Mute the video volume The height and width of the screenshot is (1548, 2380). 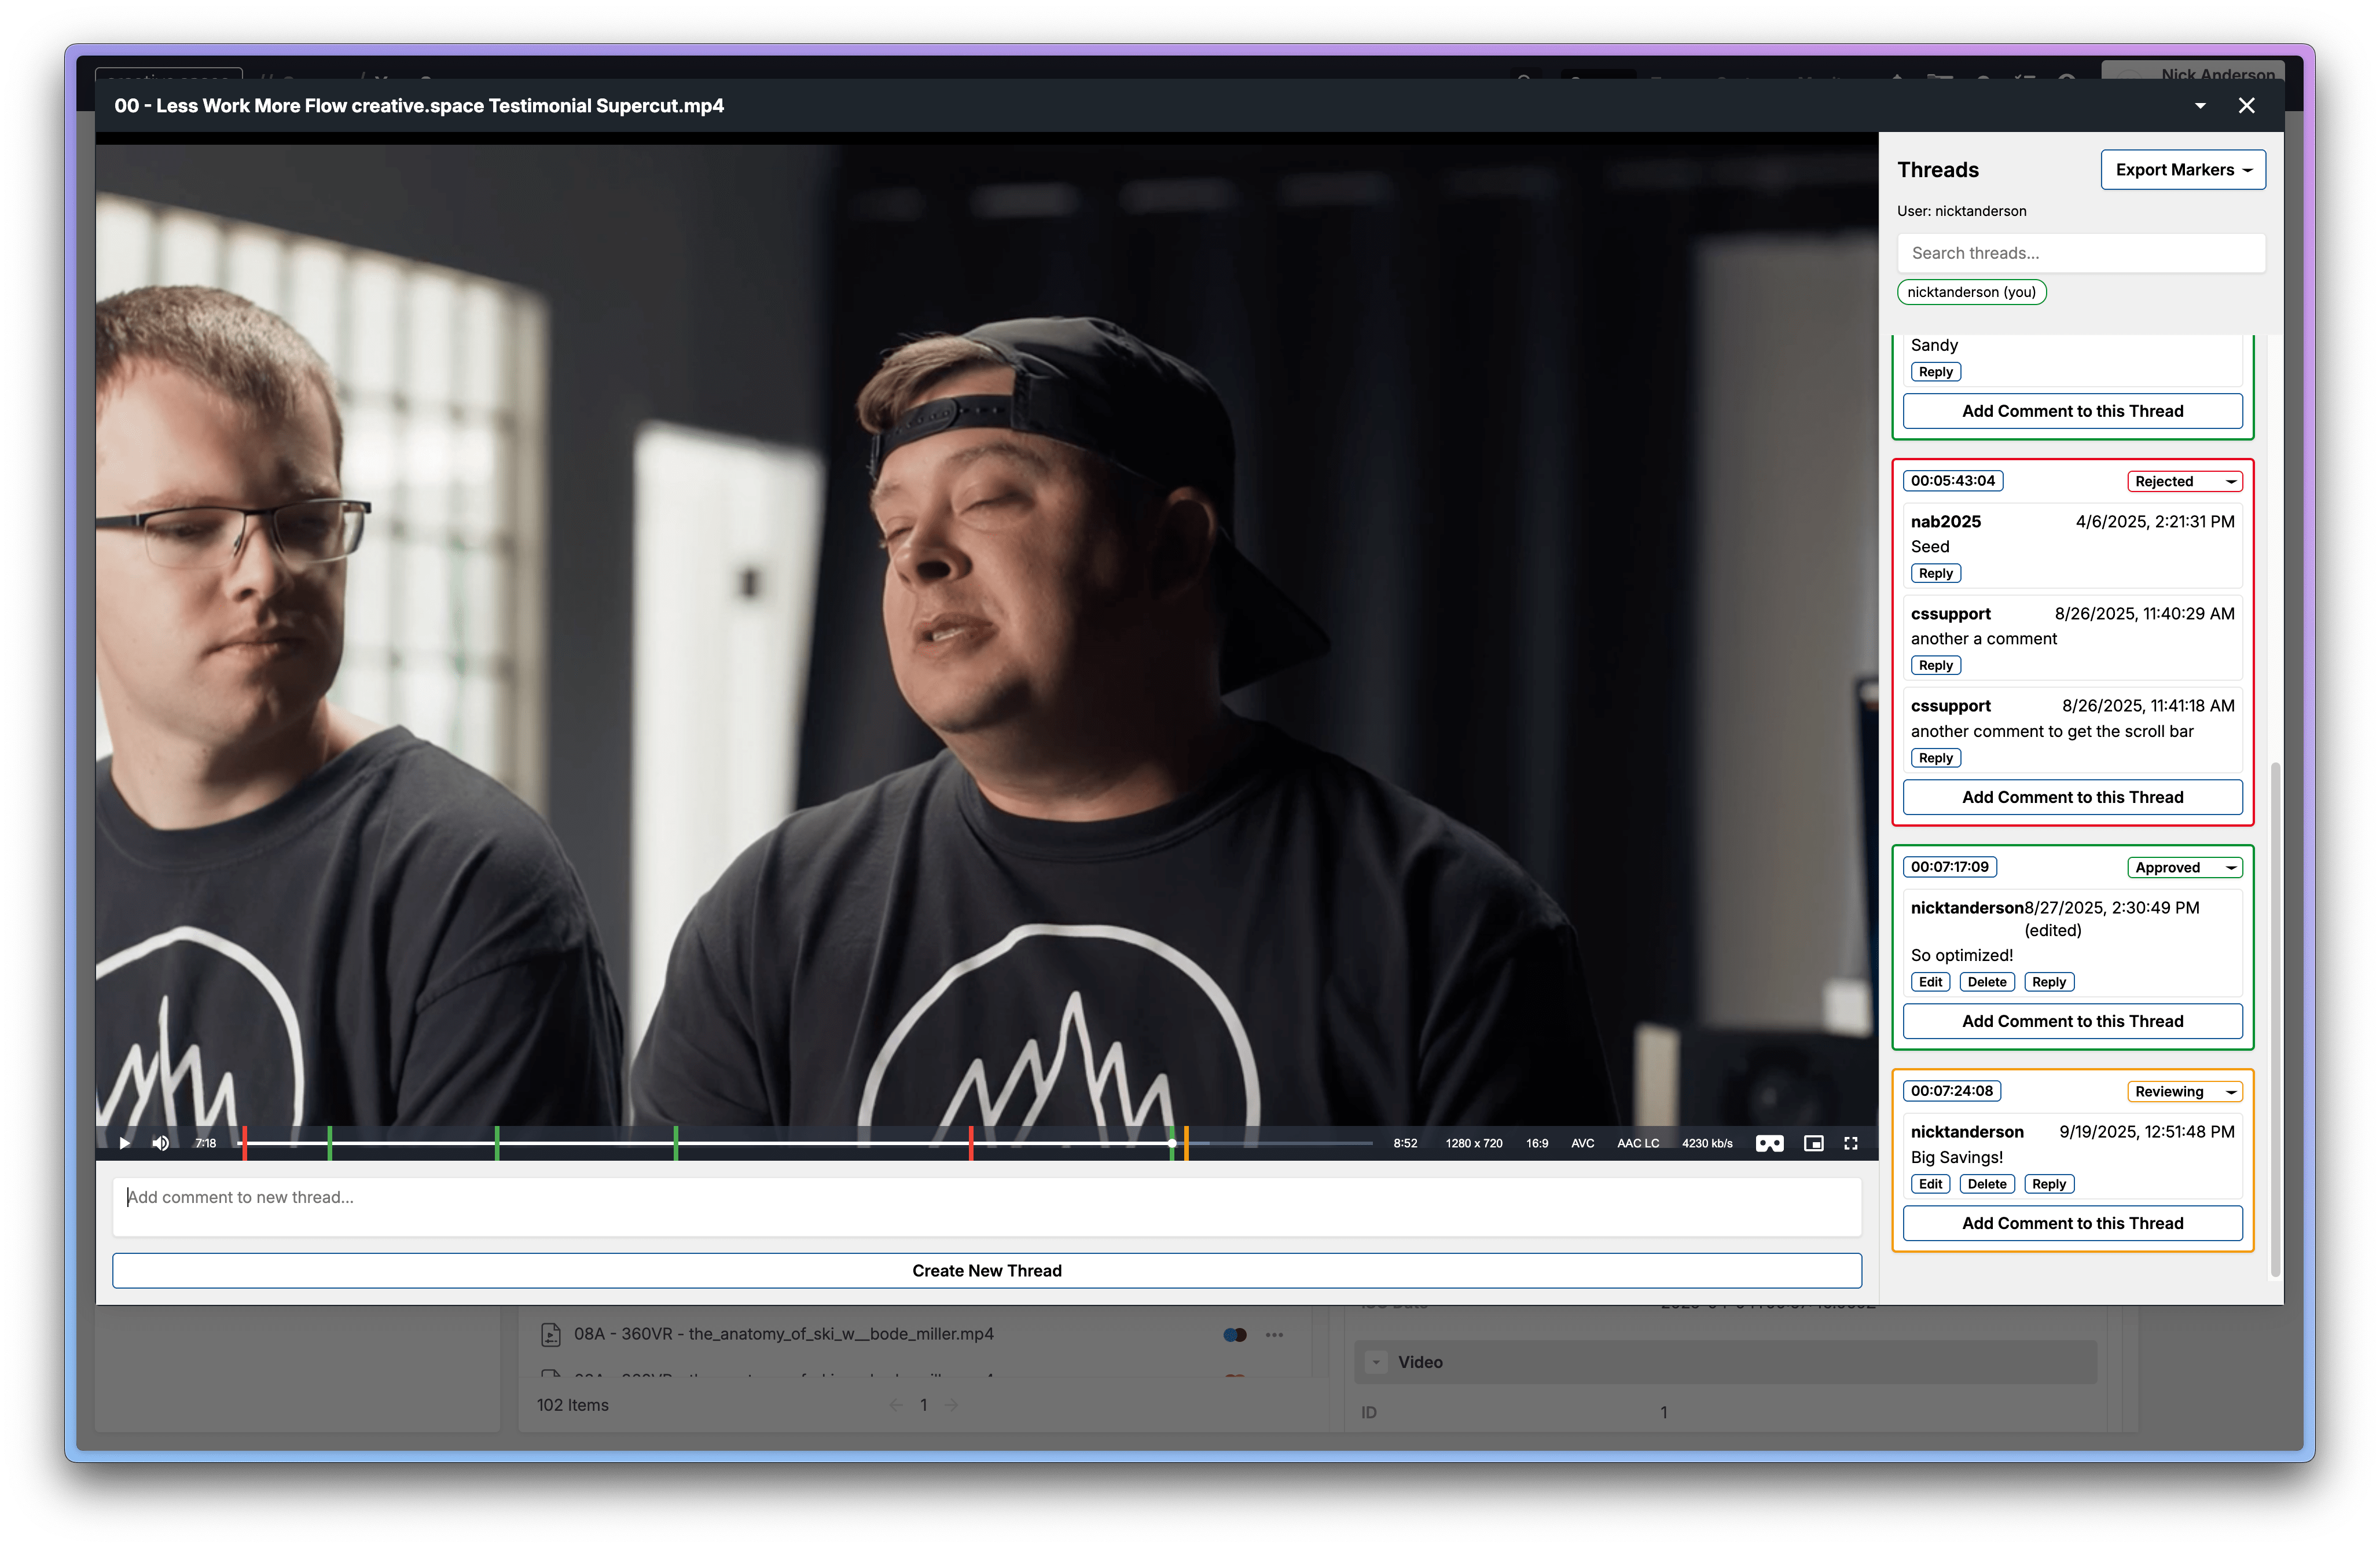click(x=160, y=1143)
